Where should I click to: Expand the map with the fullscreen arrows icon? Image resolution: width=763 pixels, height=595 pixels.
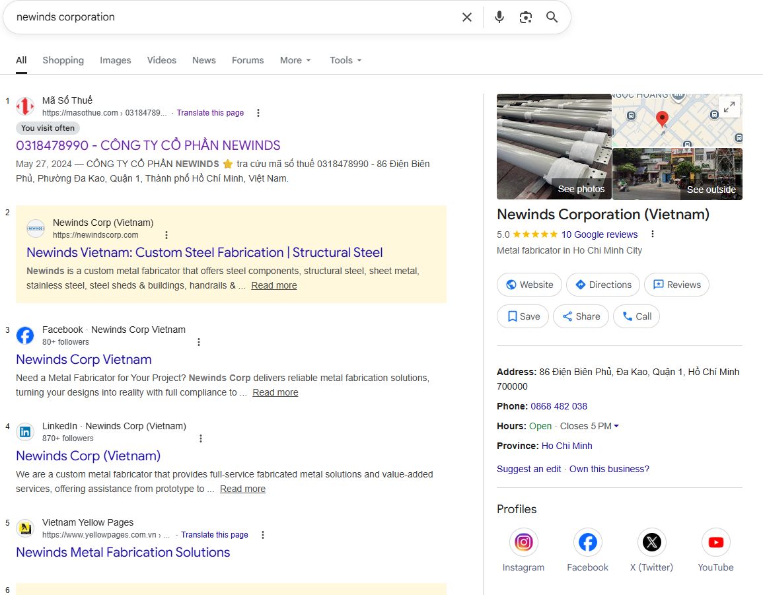[x=729, y=106]
